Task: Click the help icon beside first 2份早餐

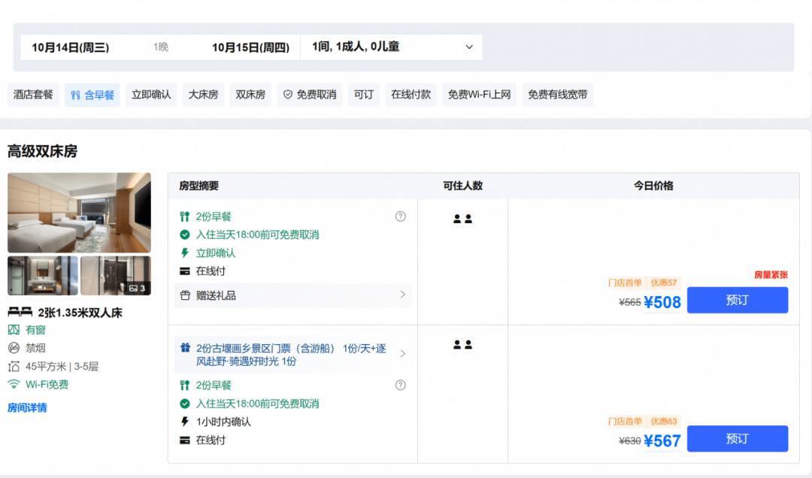Action: pyautogui.click(x=400, y=216)
